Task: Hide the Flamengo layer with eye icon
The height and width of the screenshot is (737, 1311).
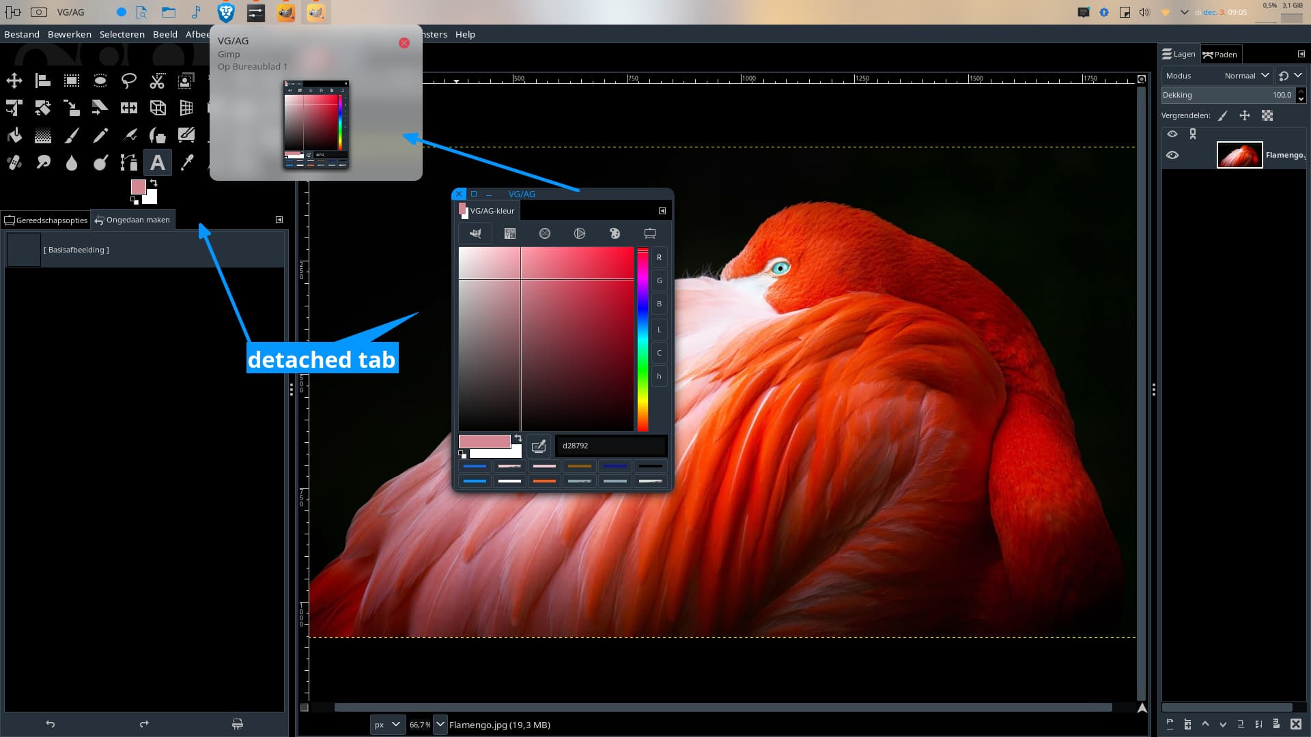Action: point(1172,156)
